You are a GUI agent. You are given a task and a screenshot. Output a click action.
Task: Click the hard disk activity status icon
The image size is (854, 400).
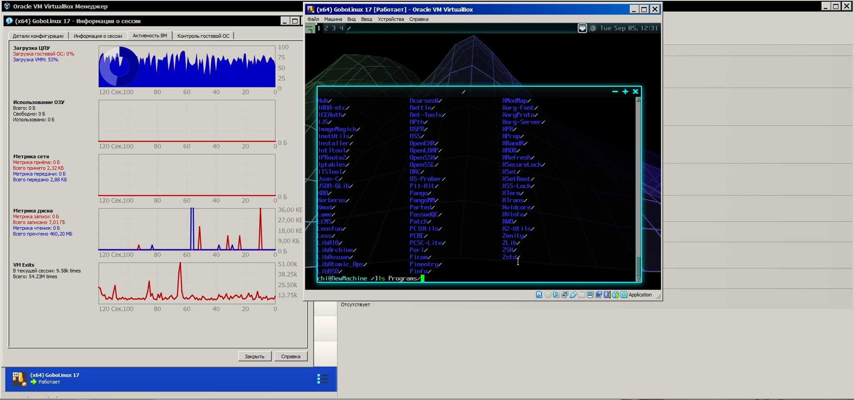point(539,295)
